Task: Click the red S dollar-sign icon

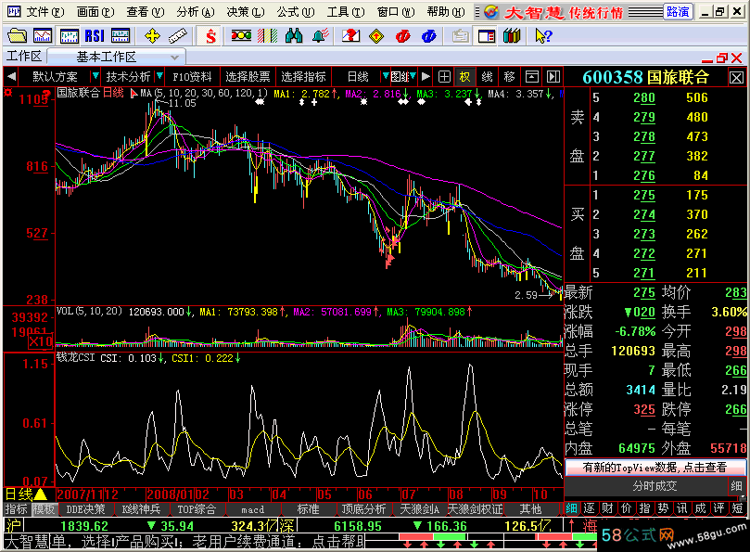Action: tap(210, 36)
